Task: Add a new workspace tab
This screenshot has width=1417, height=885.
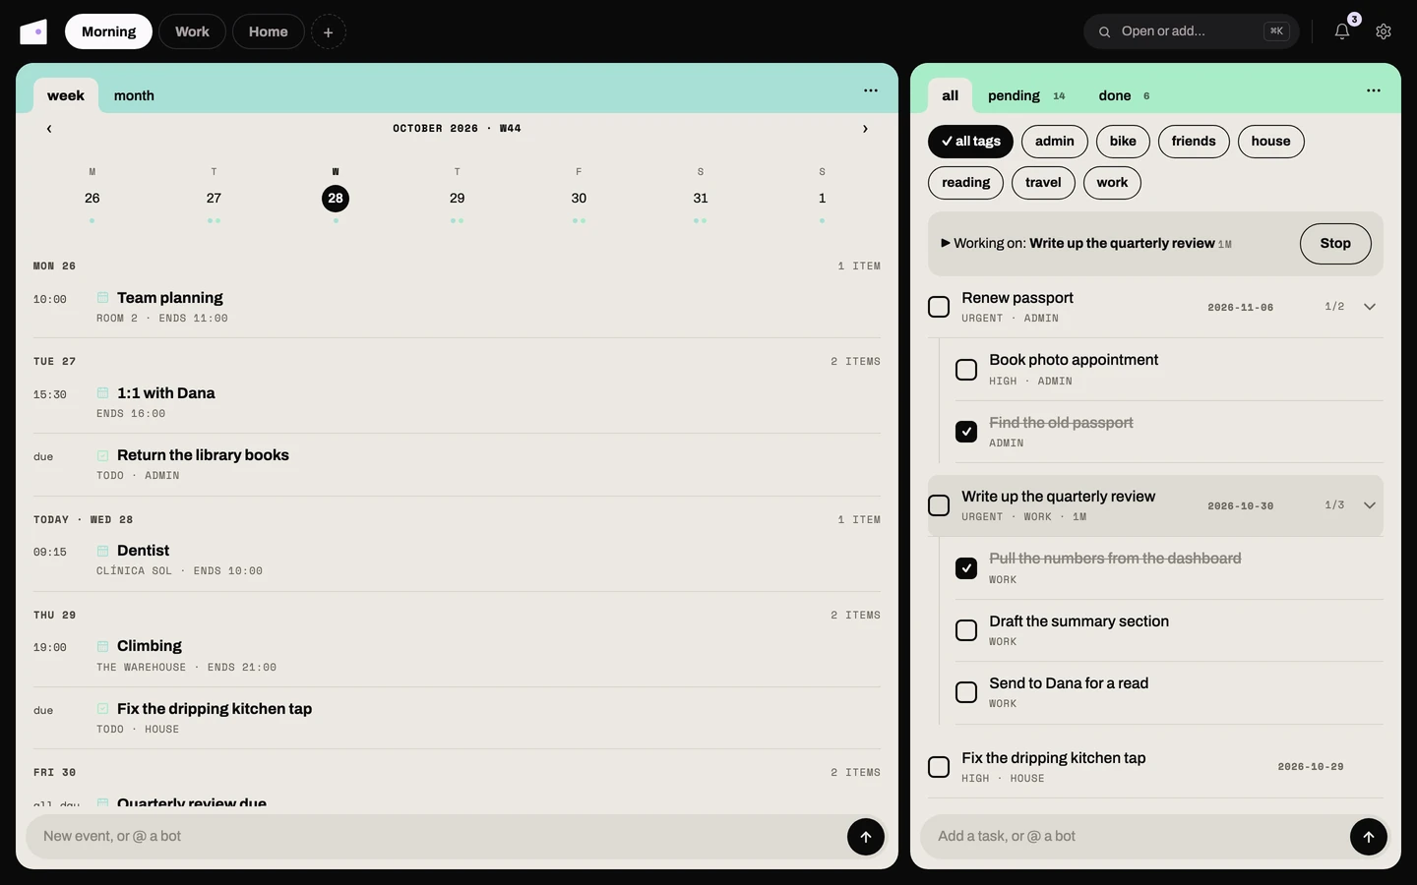Action: click(329, 31)
